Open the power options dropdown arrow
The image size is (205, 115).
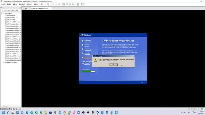(44, 4)
